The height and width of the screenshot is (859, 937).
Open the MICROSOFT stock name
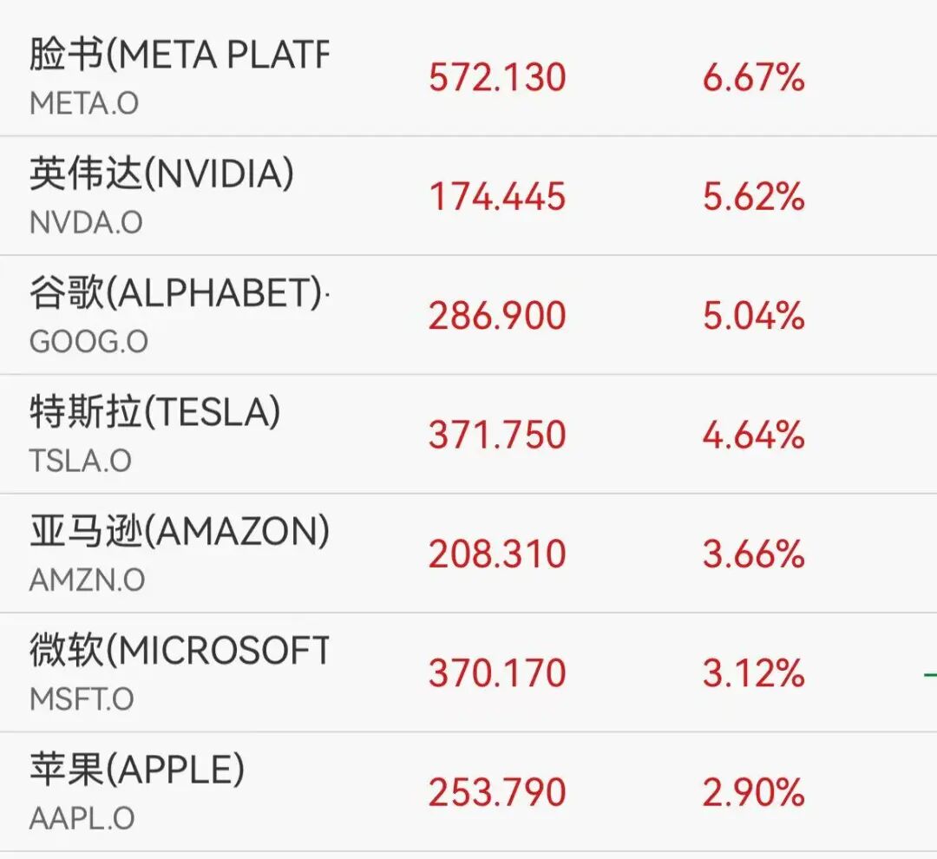point(179,651)
